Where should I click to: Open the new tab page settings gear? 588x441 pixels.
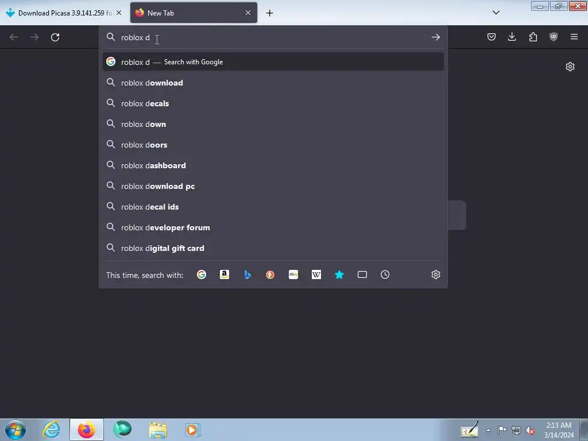(x=570, y=67)
